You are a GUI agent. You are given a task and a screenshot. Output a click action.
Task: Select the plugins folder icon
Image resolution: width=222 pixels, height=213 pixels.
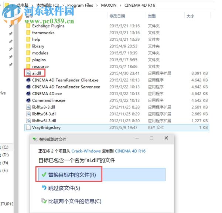[x=28, y=60]
